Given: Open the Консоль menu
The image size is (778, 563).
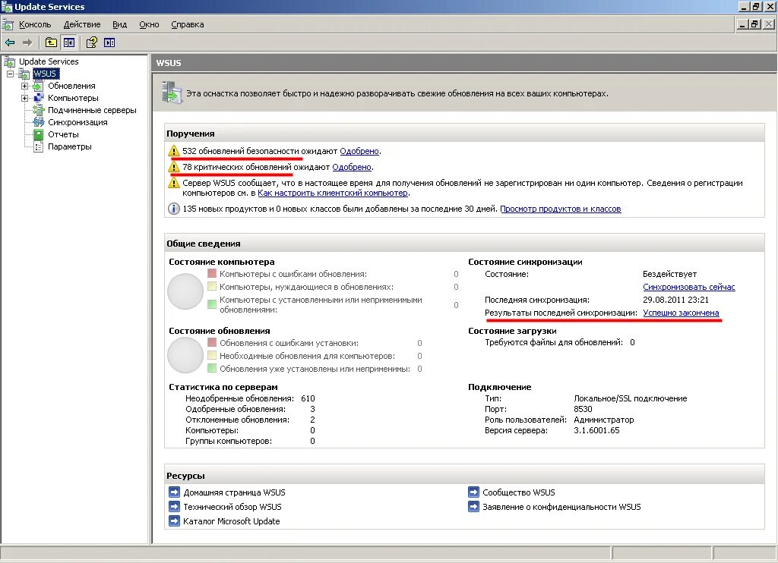Looking at the screenshot, I should tap(35, 24).
